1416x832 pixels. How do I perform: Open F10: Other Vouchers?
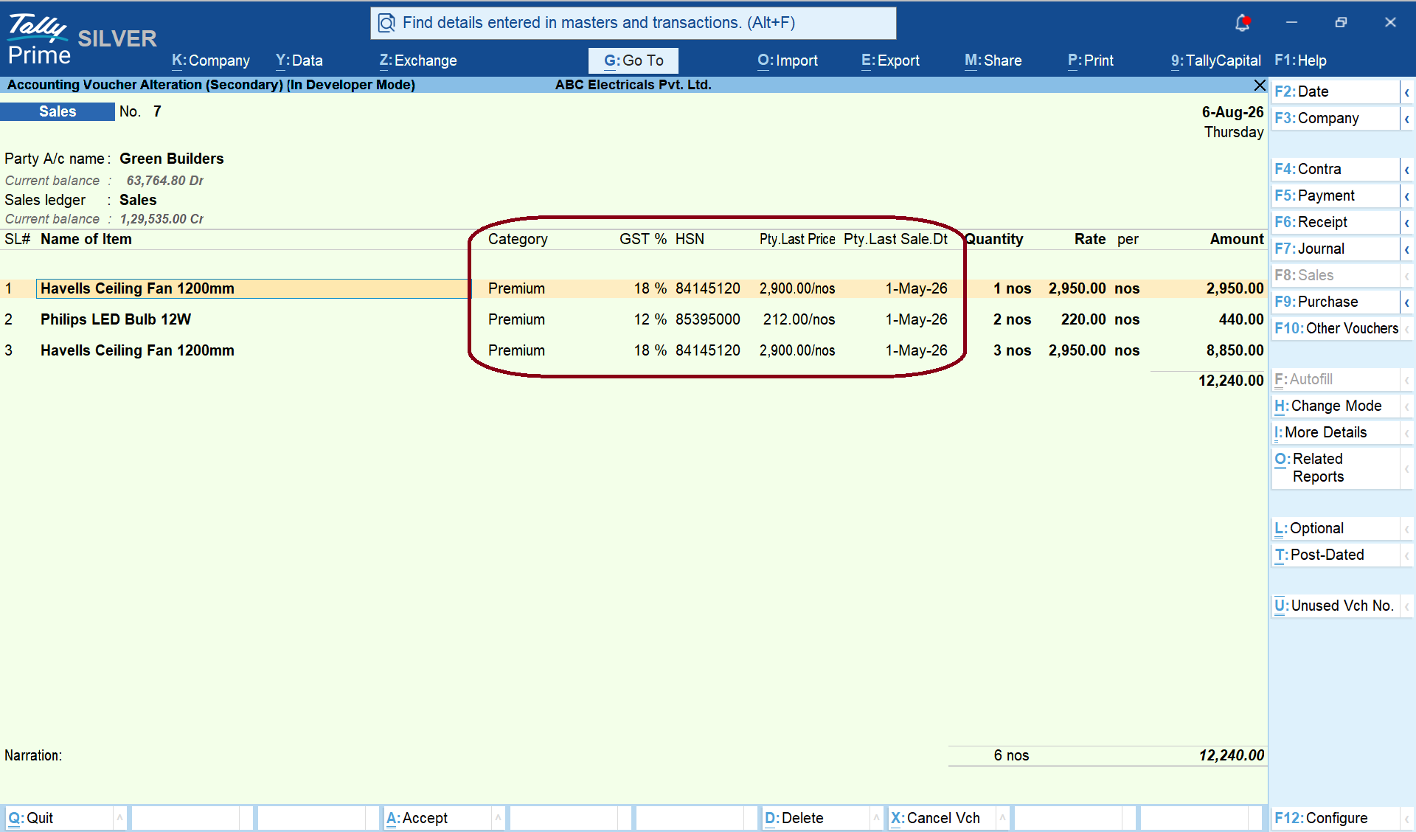point(1336,329)
